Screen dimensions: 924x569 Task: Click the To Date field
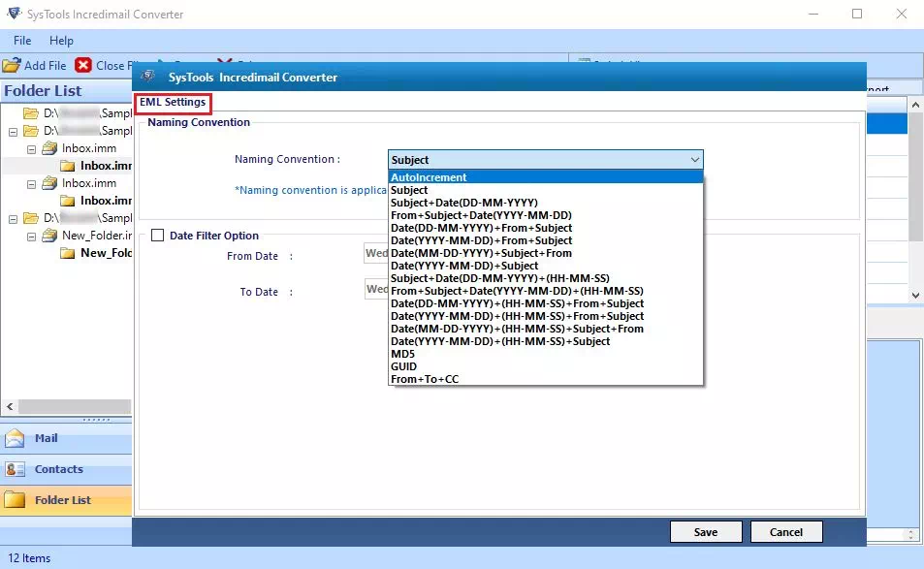[x=376, y=289]
